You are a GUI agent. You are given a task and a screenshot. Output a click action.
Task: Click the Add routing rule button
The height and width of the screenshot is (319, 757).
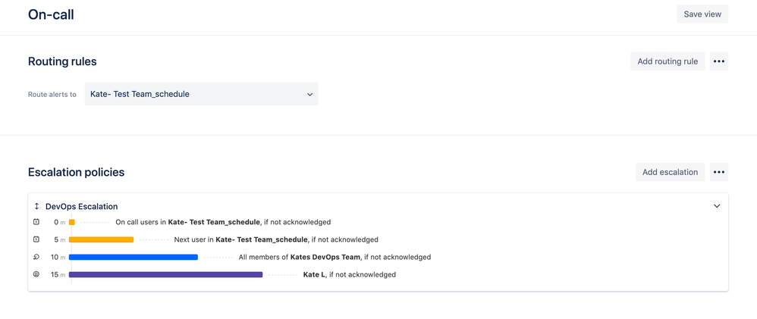point(667,61)
